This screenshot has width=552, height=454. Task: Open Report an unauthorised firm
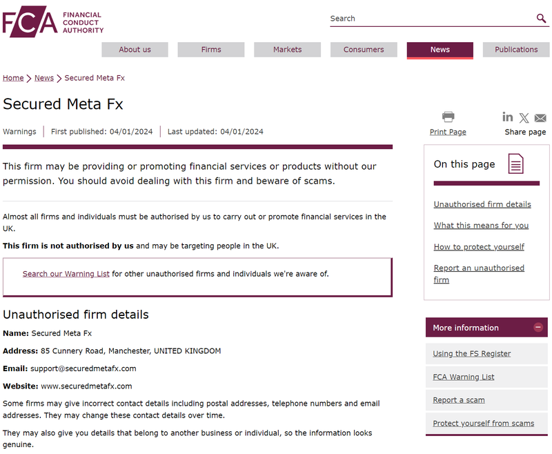[x=479, y=268]
